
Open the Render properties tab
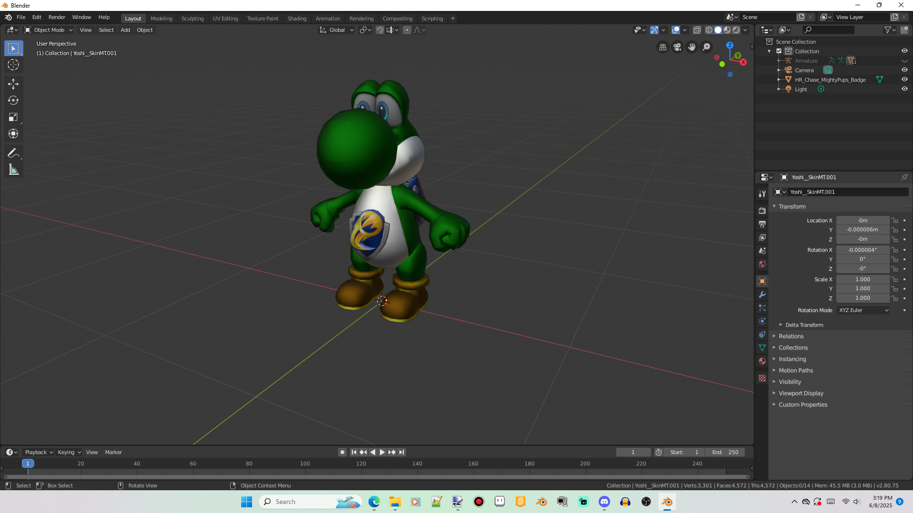[x=762, y=210]
